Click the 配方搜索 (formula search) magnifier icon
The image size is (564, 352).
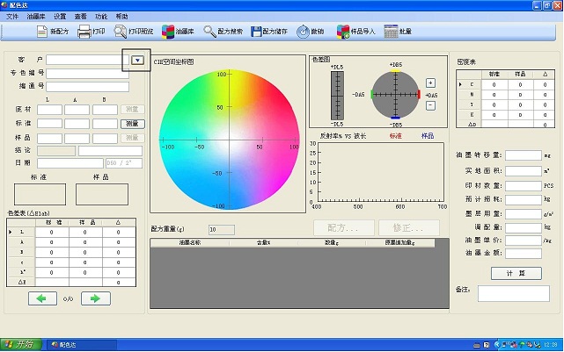pos(210,32)
